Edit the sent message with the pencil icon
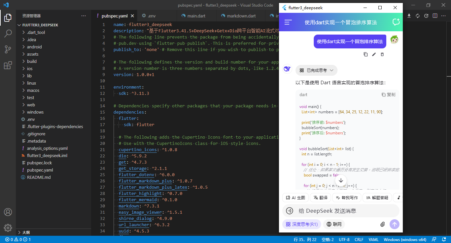451x243 pixels. tap(374, 54)
